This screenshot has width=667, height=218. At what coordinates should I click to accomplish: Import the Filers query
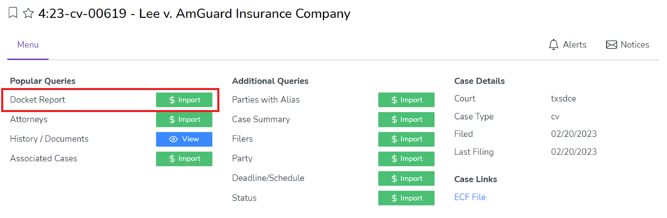click(x=406, y=139)
